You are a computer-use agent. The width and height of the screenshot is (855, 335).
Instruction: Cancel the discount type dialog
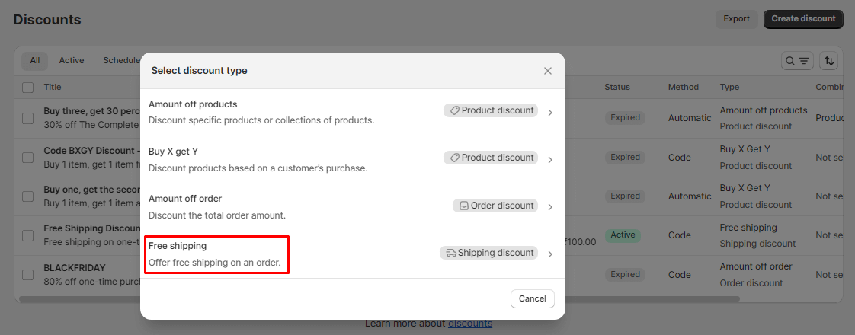[532, 298]
